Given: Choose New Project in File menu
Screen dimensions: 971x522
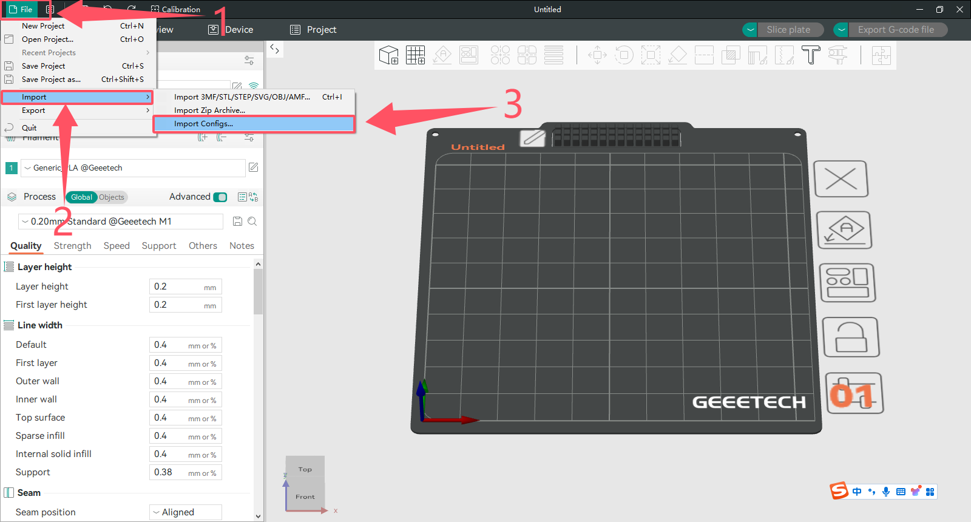Looking at the screenshot, I should click(78, 26).
